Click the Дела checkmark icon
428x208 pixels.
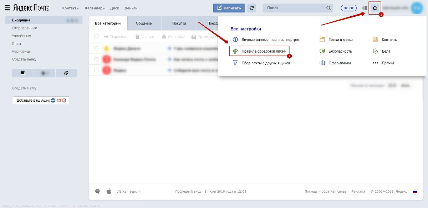click(x=375, y=51)
